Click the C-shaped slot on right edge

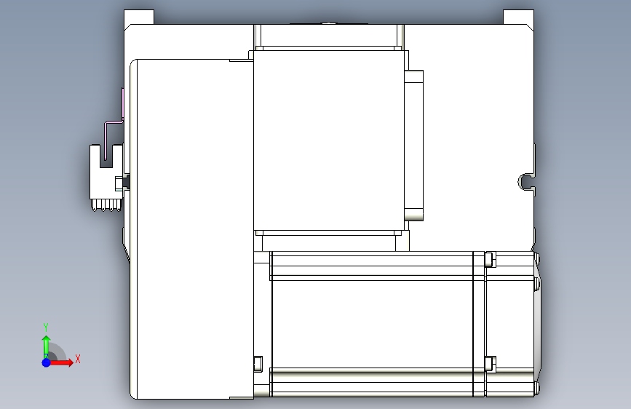click(x=526, y=181)
